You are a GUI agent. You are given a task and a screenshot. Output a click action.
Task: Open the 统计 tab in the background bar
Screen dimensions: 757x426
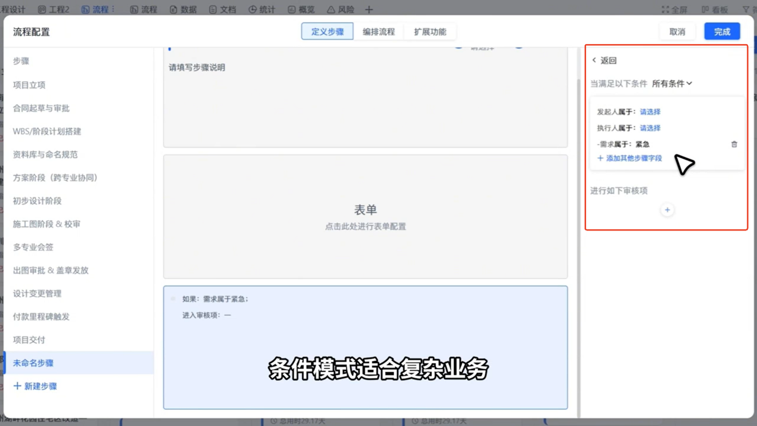pos(262,10)
